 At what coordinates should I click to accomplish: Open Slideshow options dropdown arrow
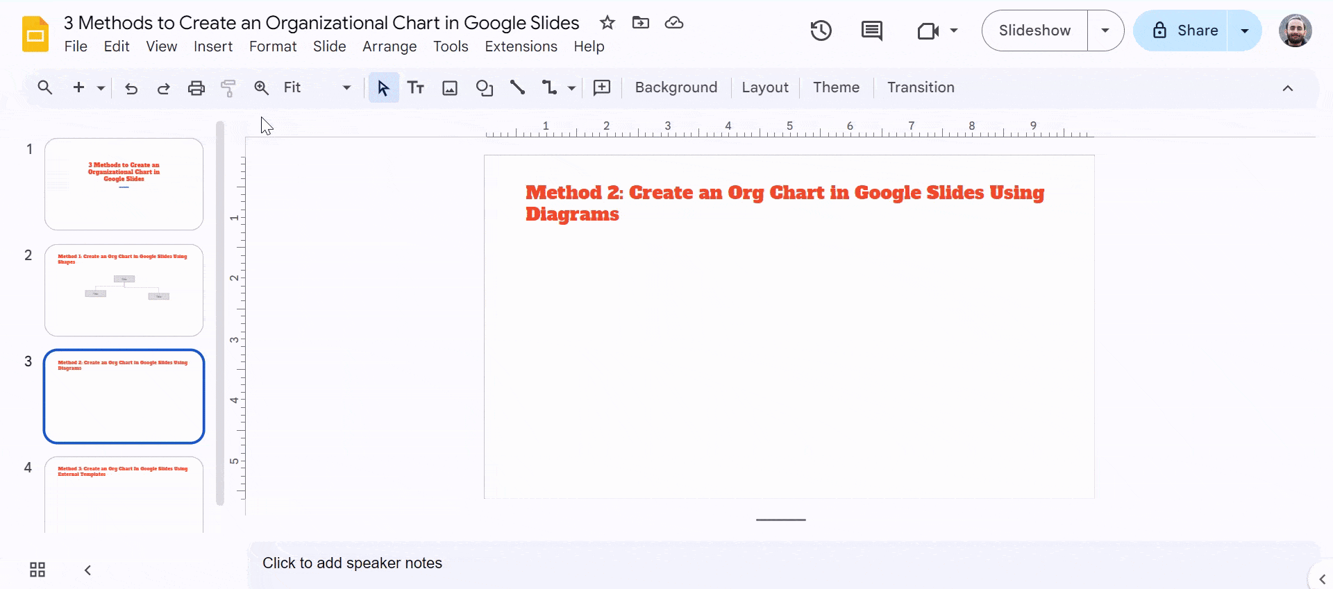pos(1105,31)
